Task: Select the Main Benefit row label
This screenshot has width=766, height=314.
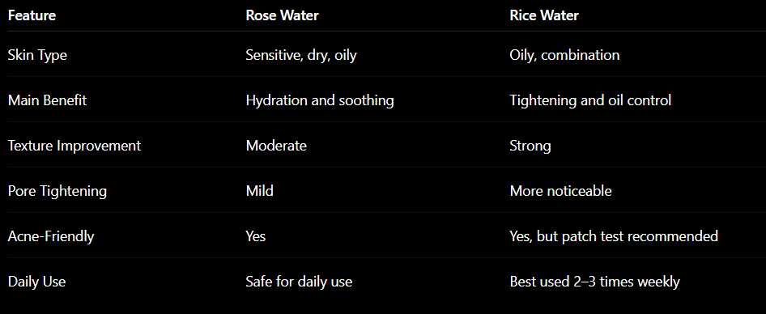Action: [47, 100]
